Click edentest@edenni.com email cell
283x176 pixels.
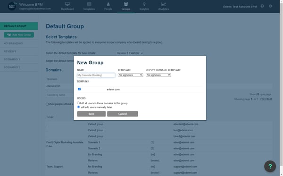(186, 124)
